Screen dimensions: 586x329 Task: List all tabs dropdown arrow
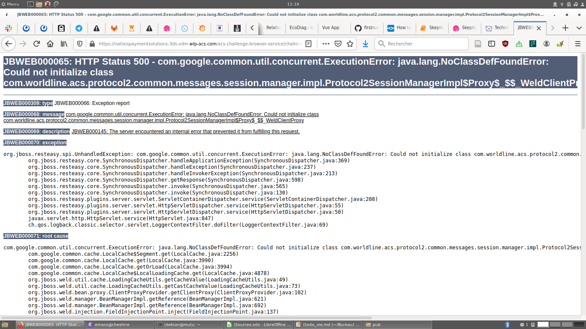point(579,28)
